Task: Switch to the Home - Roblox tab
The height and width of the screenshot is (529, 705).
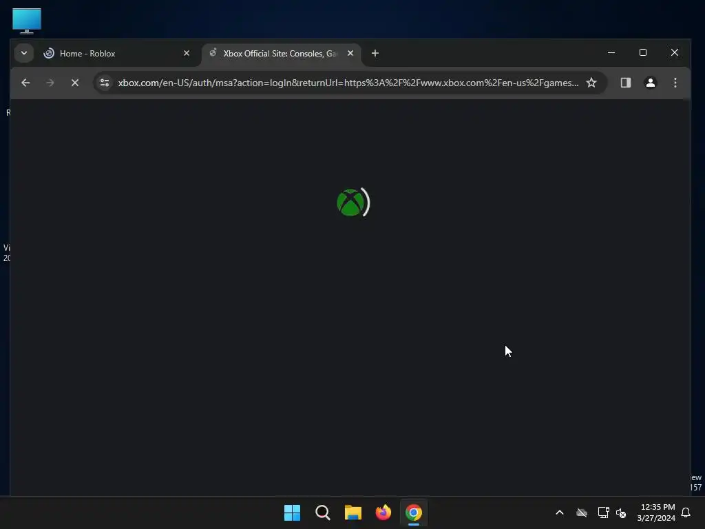Action: tap(117, 54)
